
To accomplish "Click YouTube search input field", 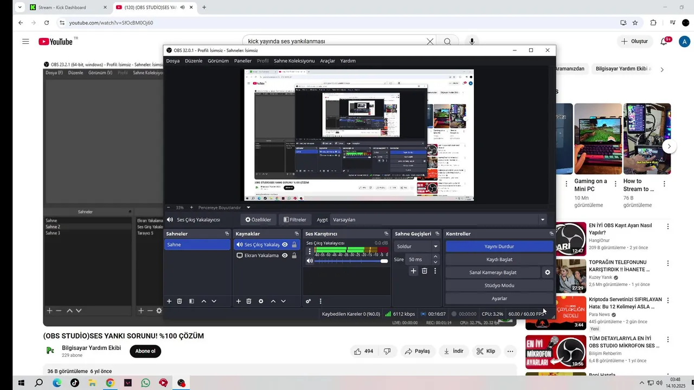I will (335, 41).
